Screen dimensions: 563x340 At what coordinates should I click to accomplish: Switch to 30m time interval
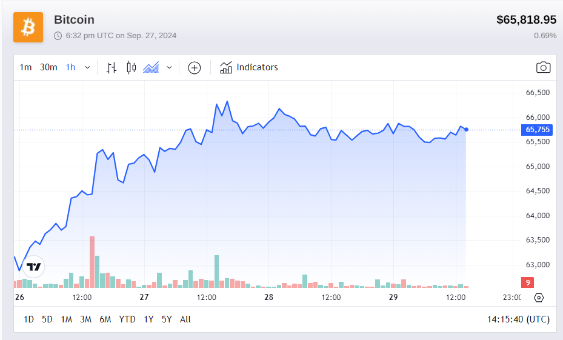point(48,67)
